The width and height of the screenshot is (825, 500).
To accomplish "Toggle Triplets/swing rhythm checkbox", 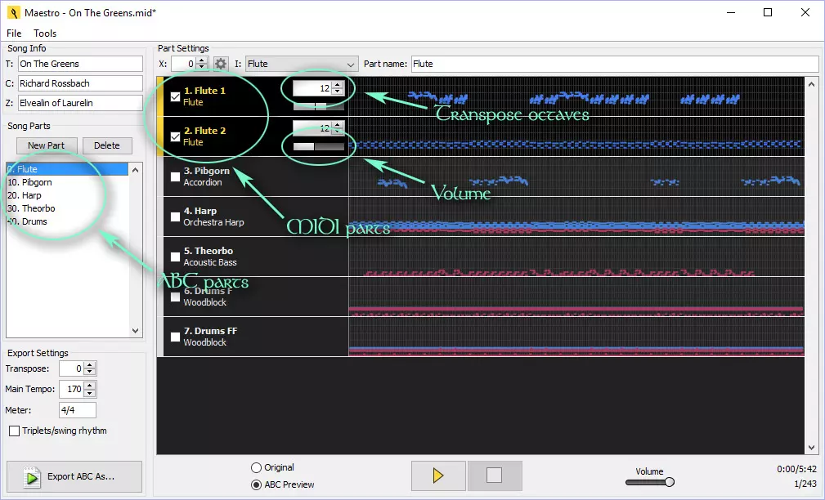I will [15, 431].
